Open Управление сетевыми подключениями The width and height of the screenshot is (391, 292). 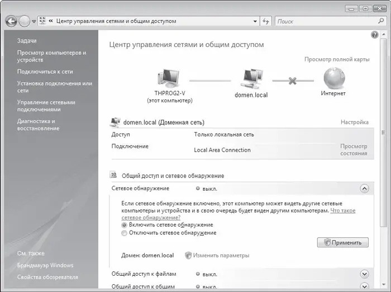point(46,106)
